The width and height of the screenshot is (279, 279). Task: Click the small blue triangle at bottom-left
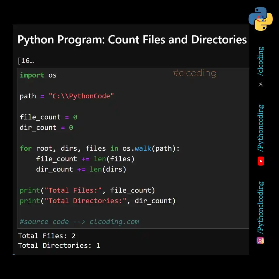click(x=14, y=255)
